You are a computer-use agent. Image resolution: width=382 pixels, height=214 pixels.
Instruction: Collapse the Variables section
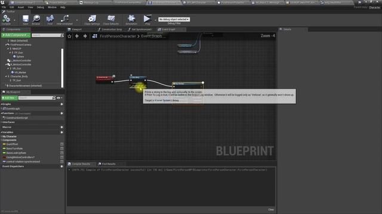1,132
